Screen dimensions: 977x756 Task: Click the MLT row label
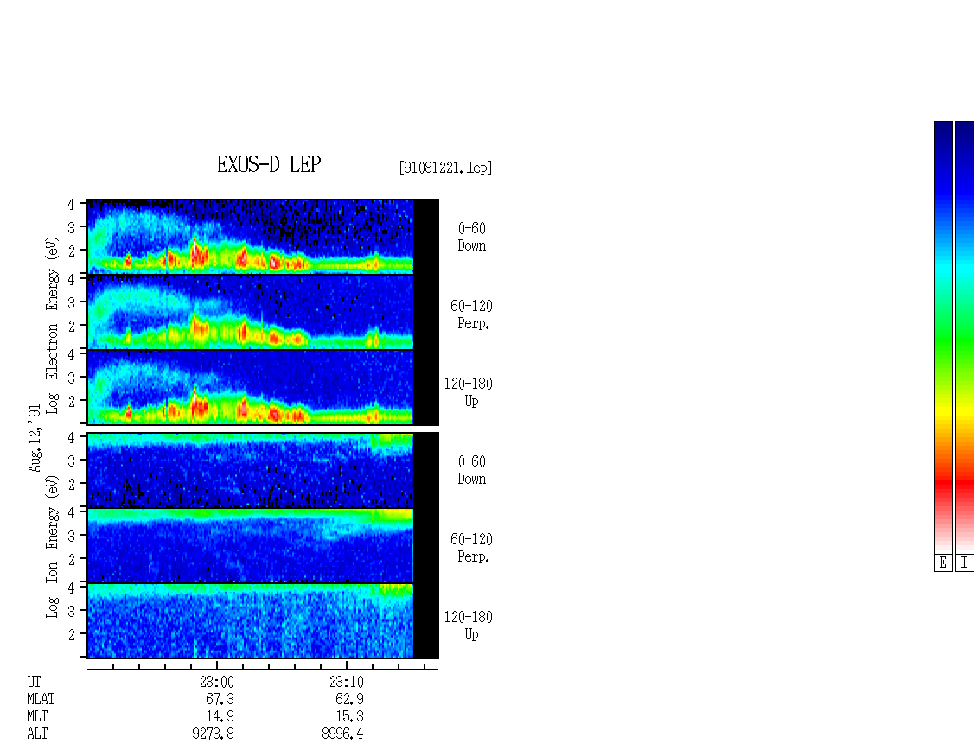(37, 717)
